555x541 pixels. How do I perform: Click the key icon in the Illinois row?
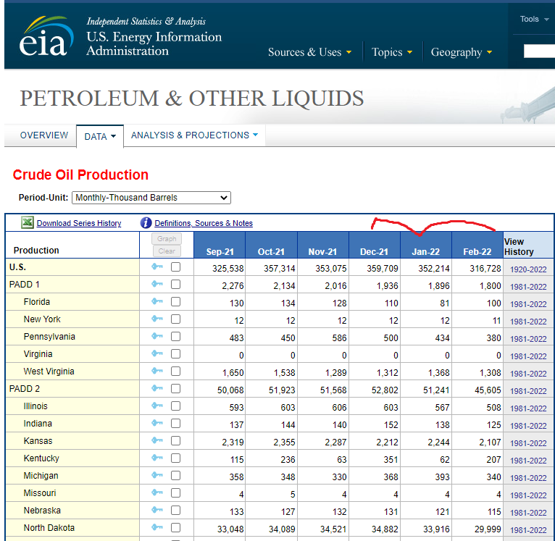click(157, 406)
